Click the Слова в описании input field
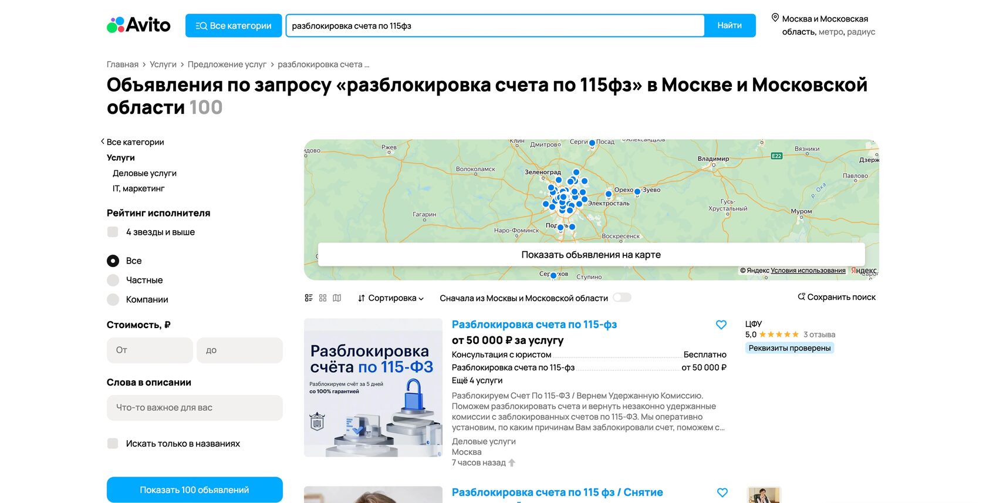986x503 pixels. pyautogui.click(x=195, y=408)
